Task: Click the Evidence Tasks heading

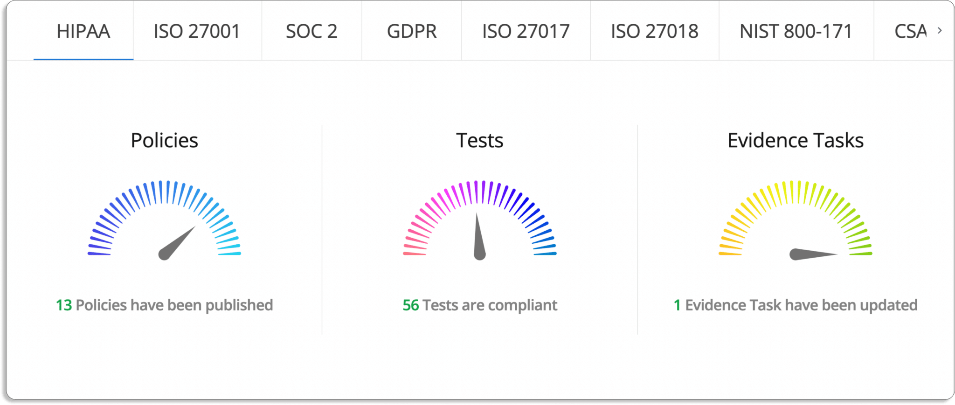Action: click(x=796, y=140)
